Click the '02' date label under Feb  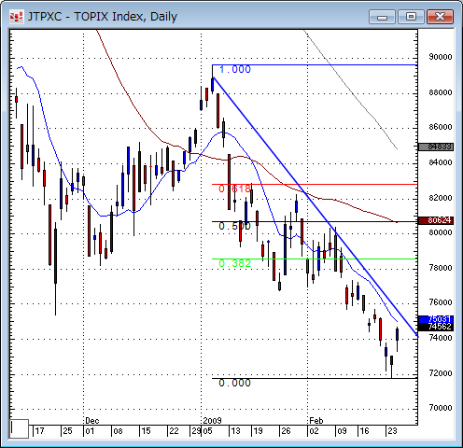point(314,431)
